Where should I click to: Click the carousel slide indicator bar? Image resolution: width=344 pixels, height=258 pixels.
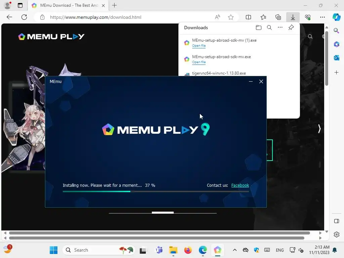tap(163, 213)
